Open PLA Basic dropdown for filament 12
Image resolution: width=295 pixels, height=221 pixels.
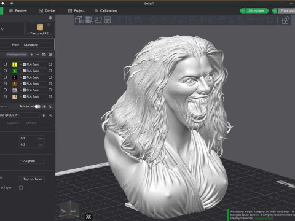[x=33, y=96]
